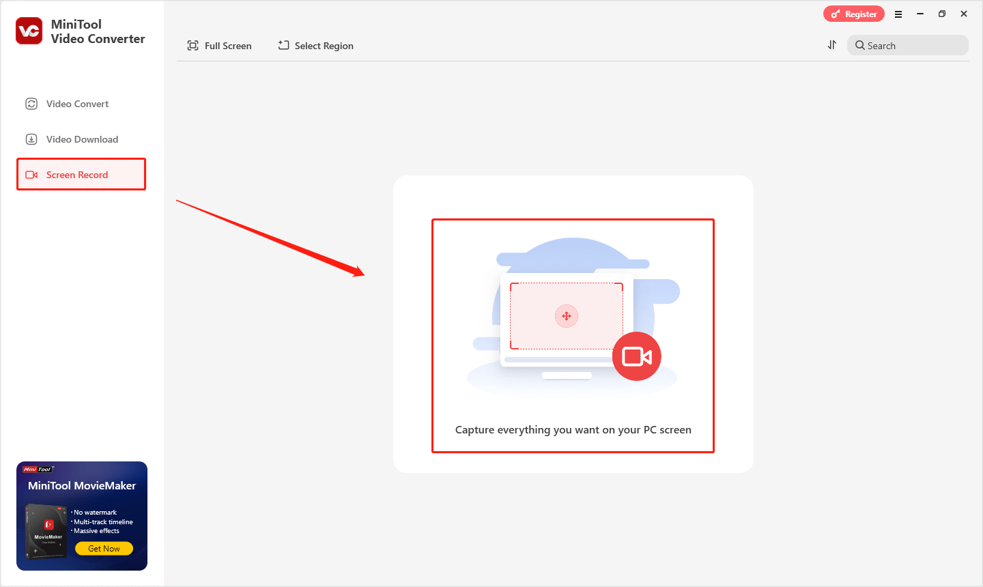
Task: Choose Full Screen capture mode
Action: coord(219,46)
